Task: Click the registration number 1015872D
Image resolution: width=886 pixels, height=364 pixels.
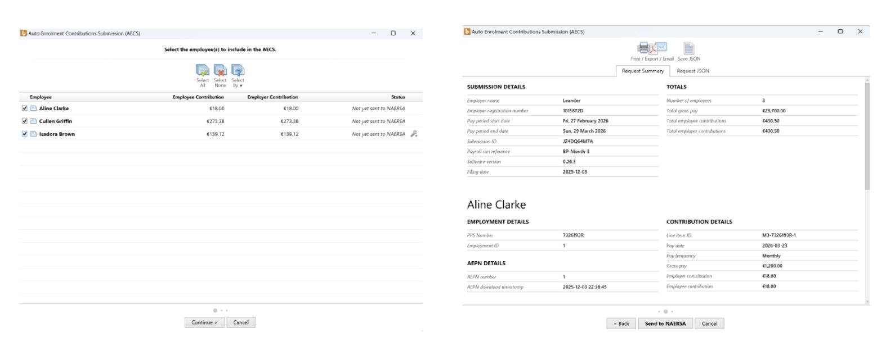Action: (573, 111)
